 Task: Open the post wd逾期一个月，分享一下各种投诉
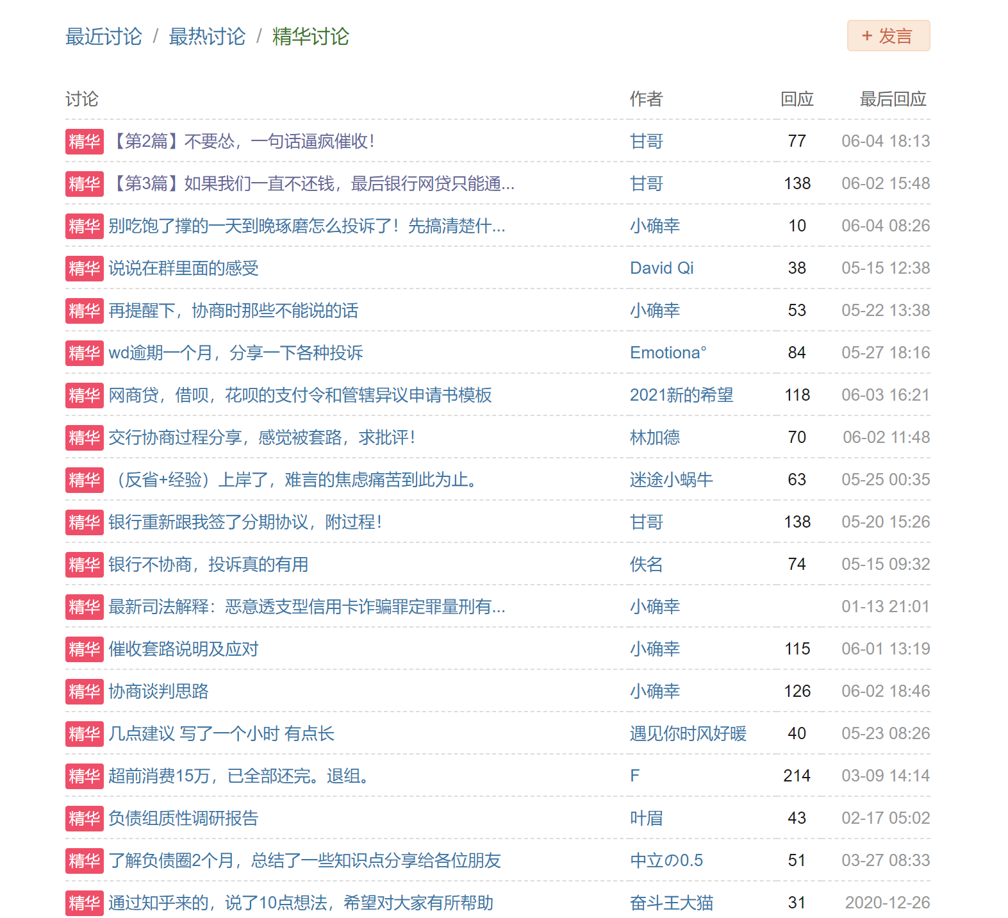click(x=235, y=353)
